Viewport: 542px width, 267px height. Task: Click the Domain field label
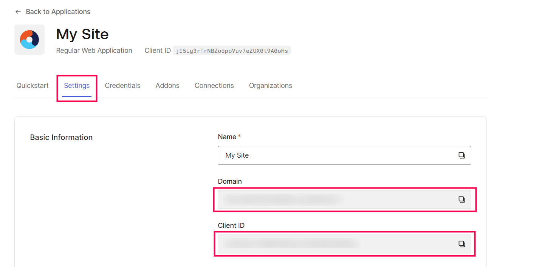coord(230,181)
